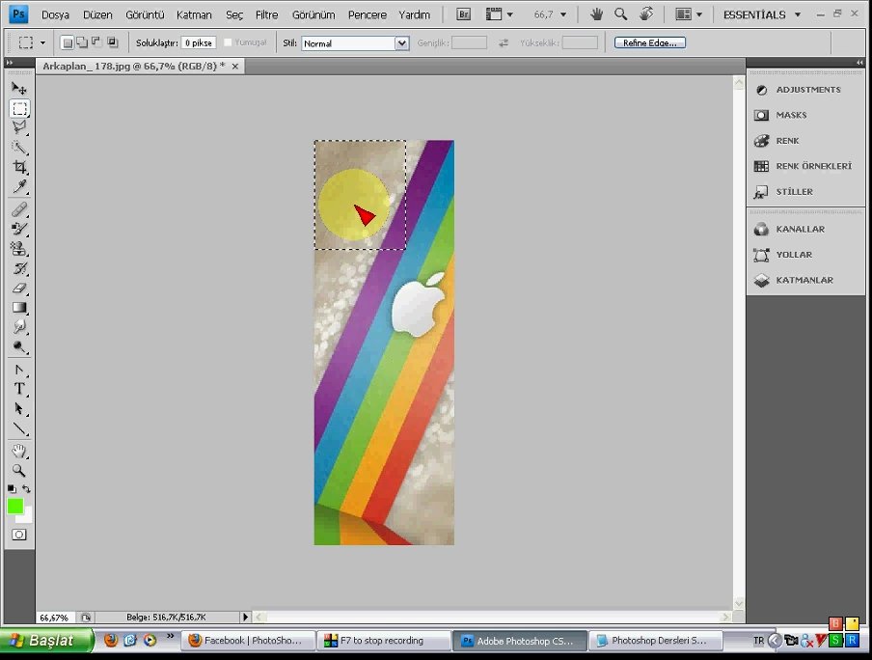This screenshot has height=660, width=872.
Task: Switch to Photoshop Dersleri taskbar window
Action: point(655,641)
